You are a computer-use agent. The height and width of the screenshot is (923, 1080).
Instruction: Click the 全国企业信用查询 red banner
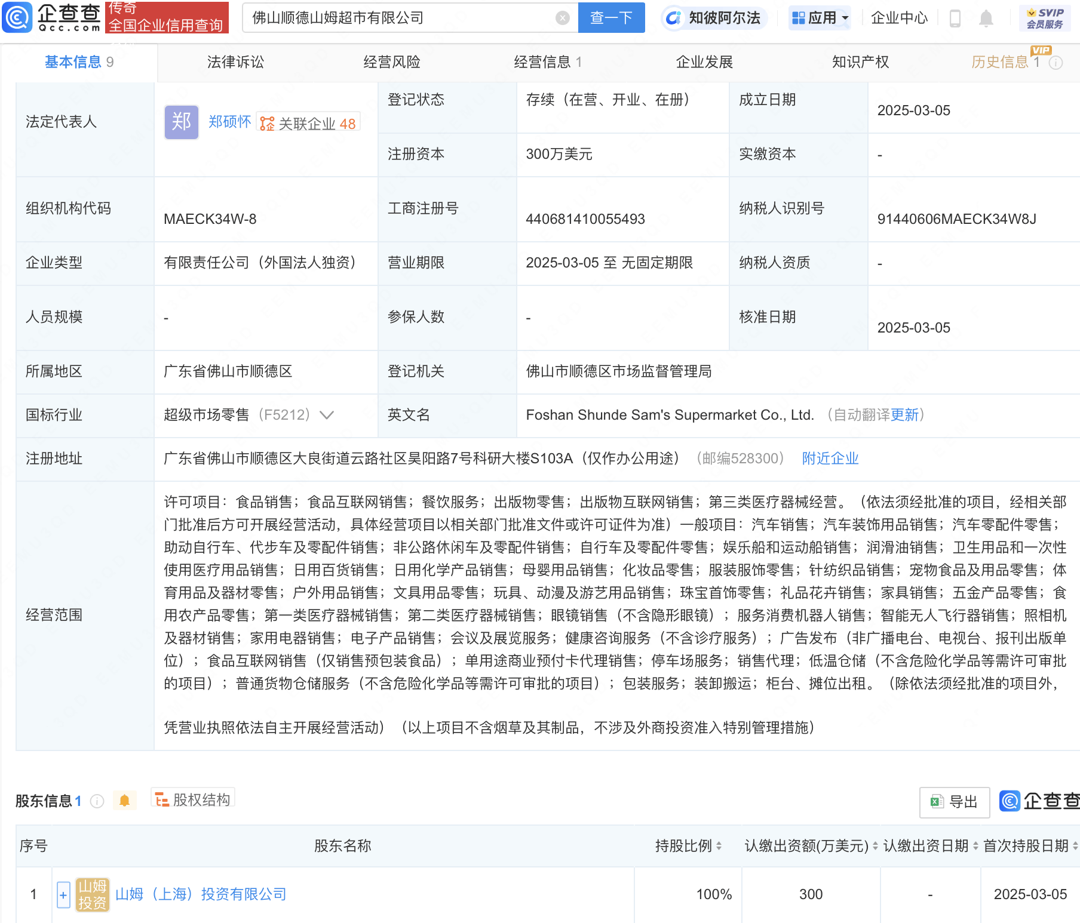tap(167, 17)
